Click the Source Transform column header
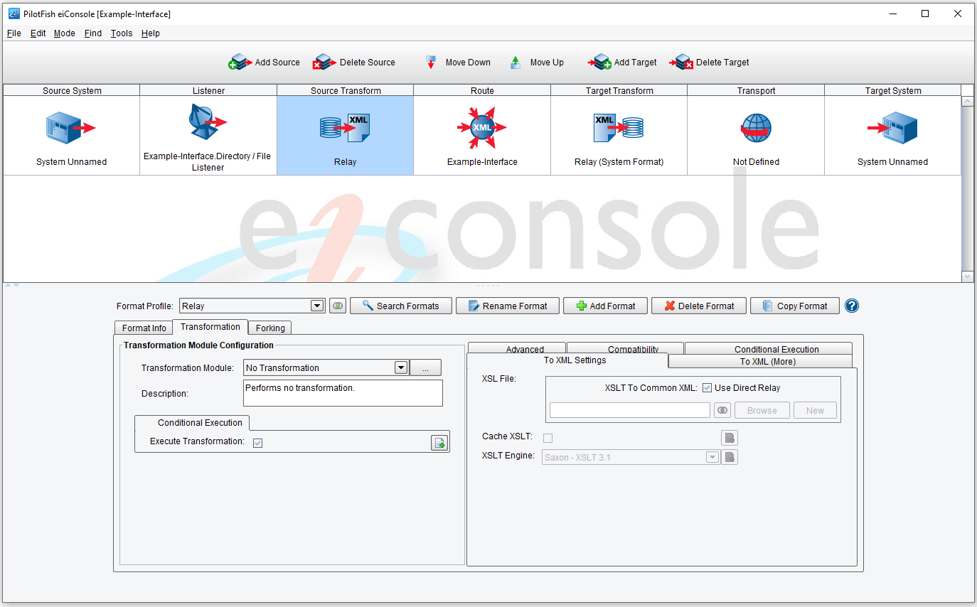This screenshot has height=607, width=977. pyautogui.click(x=345, y=90)
